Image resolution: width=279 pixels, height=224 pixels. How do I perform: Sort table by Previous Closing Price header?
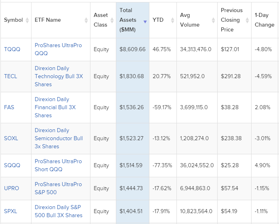pyautogui.click(x=232, y=20)
